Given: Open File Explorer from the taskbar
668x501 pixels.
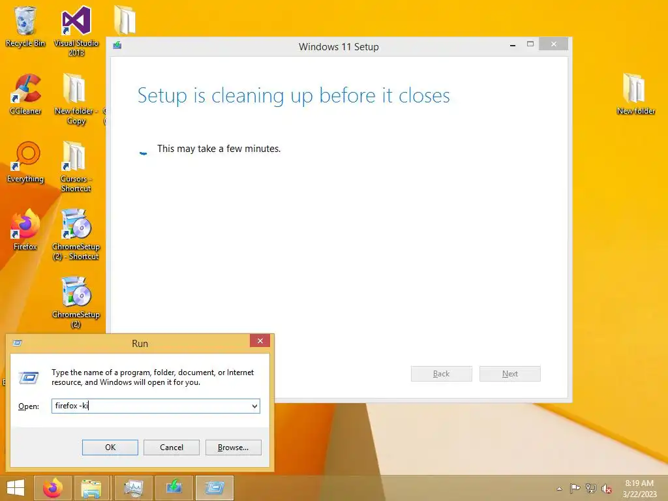Looking at the screenshot, I should (x=91, y=488).
